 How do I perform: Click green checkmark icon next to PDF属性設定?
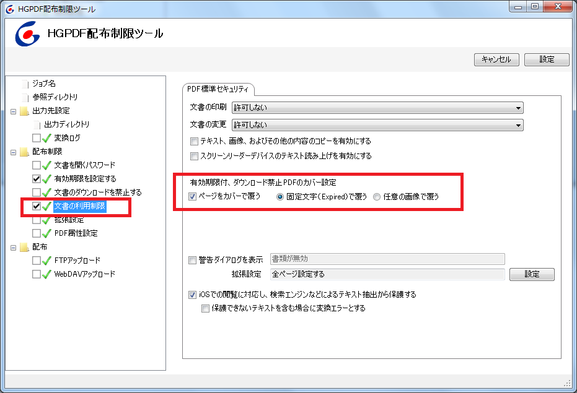(46, 233)
